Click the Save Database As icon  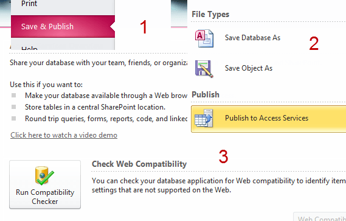click(204, 38)
